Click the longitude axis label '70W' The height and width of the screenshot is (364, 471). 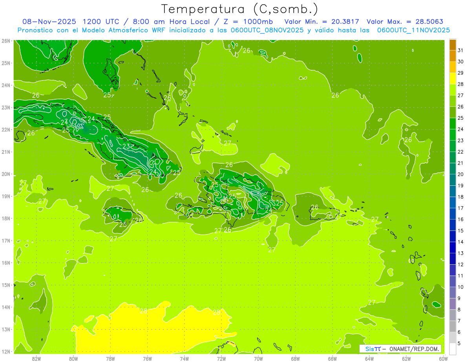pos(258,359)
